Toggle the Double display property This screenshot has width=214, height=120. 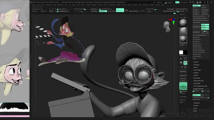coord(196,95)
